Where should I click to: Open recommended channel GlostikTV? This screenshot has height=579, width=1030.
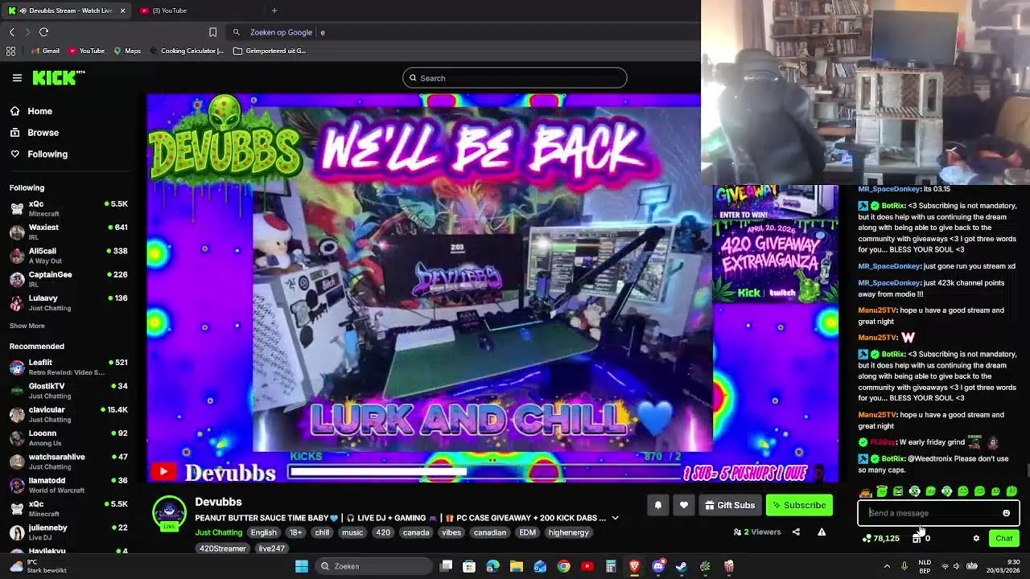point(69,391)
